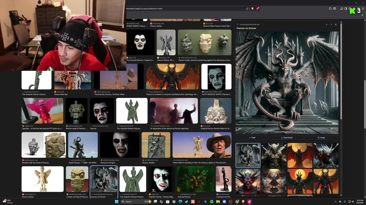Open the weather widget showing Cloudy
The width and height of the screenshot is (366, 205).
click(x=7, y=202)
